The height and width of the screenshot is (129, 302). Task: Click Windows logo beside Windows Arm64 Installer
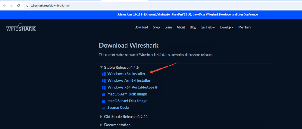click(x=104, y=81)
